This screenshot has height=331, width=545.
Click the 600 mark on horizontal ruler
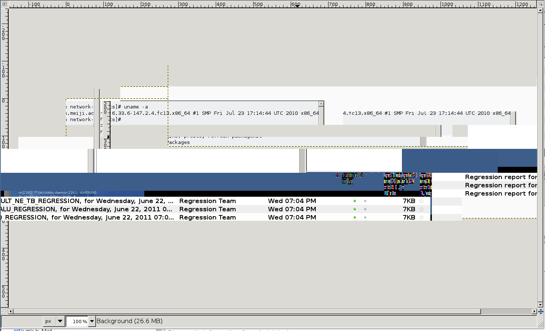(296, 4)
